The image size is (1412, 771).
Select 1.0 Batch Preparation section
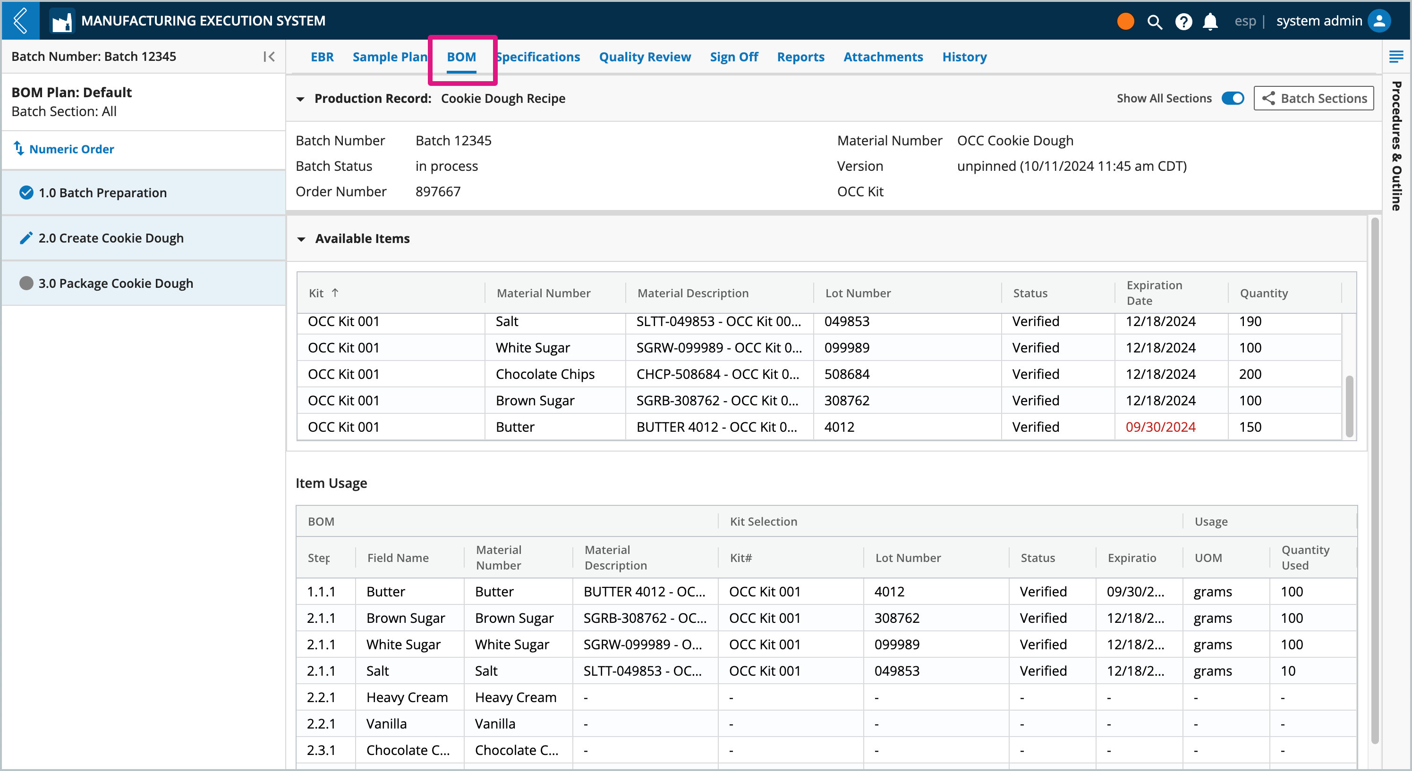pos(144,192)
